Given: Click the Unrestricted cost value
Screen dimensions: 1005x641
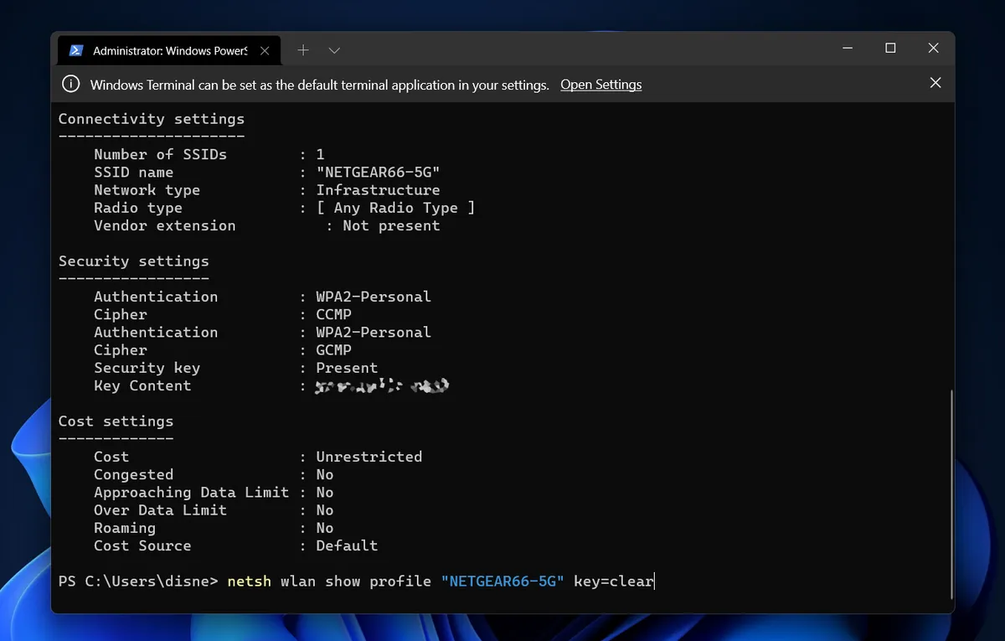Looking at the screenshot, I should point(368,457).
